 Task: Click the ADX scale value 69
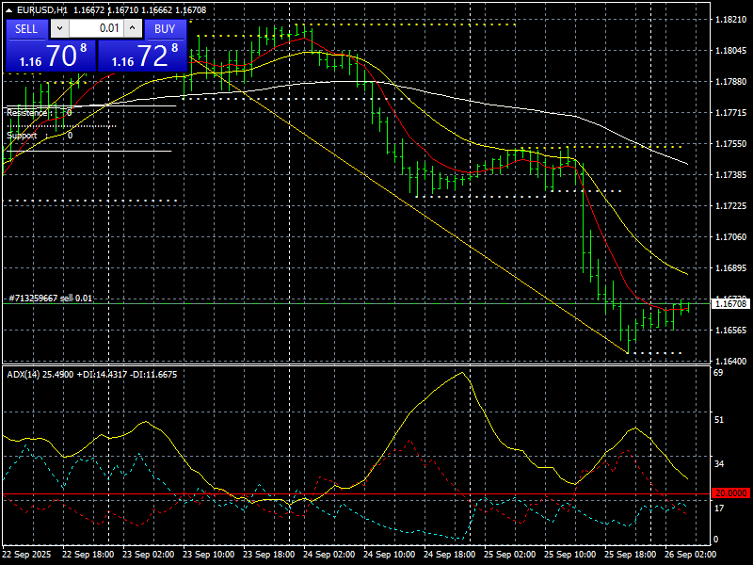(x=718, y=373)
